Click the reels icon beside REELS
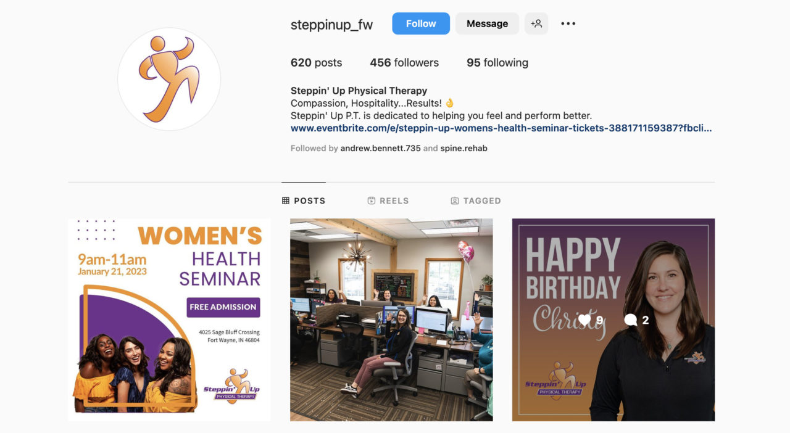This screenshot has height=433, width=790. pyautogui.click(x=372, y=200)
